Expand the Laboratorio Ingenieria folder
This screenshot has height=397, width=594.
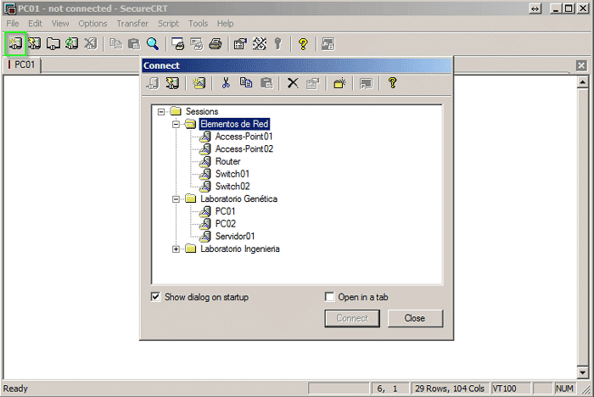(176, 249)
